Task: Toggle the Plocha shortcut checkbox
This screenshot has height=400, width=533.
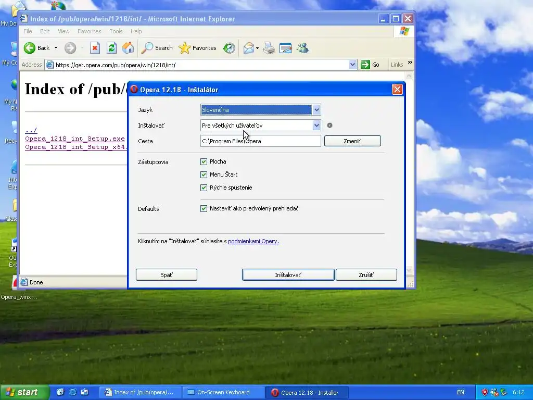Action: [204, 161]
